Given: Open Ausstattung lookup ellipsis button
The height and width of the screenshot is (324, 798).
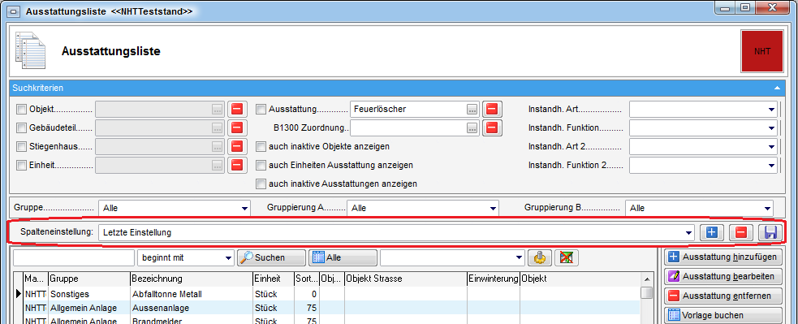Looking at the screenshot, I should (472, 109).
